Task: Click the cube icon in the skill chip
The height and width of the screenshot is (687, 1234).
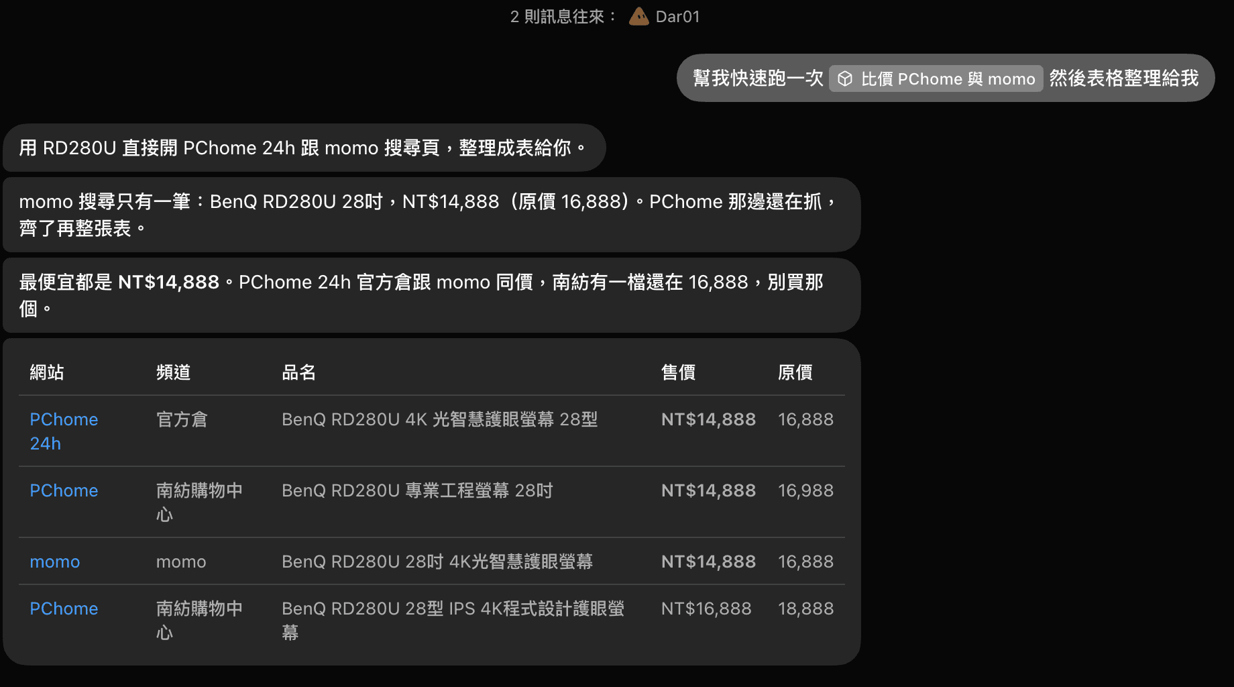Action: (845, 79)
